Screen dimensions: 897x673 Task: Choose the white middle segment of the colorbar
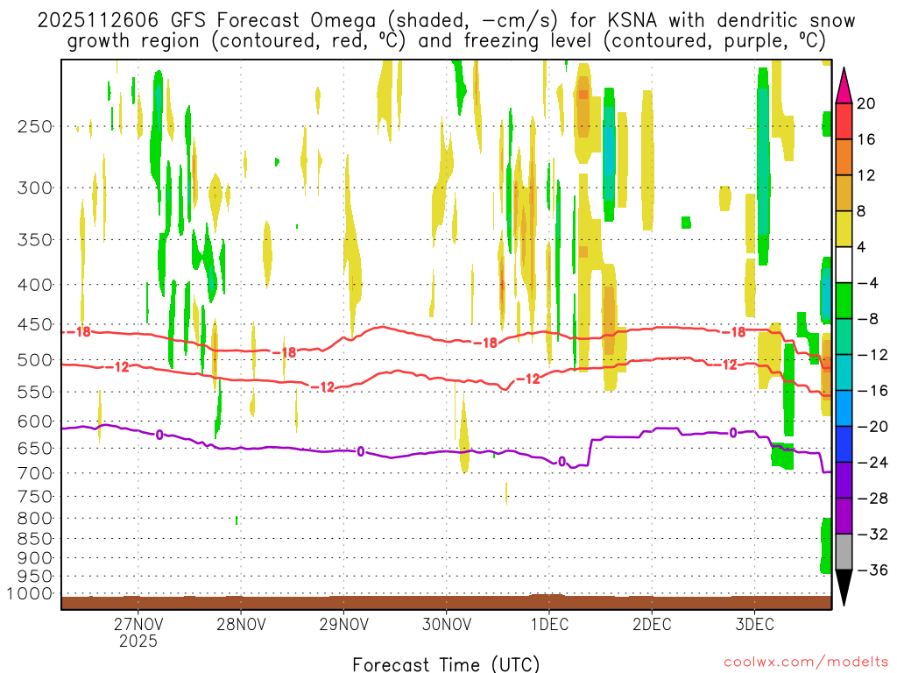tap(844, 265)
